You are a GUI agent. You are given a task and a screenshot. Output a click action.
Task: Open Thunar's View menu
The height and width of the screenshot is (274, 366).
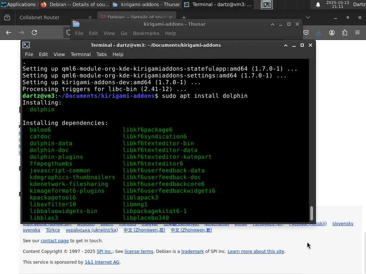click(109, 33)
